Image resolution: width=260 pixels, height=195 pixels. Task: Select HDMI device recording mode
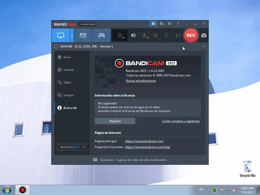pyautogui.click(x=83, y=35)
